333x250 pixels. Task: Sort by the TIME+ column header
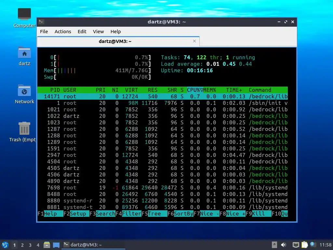click(x=234, y=90)
